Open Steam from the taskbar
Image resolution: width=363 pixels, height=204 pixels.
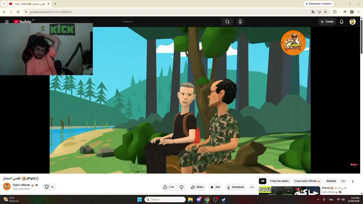223,199
